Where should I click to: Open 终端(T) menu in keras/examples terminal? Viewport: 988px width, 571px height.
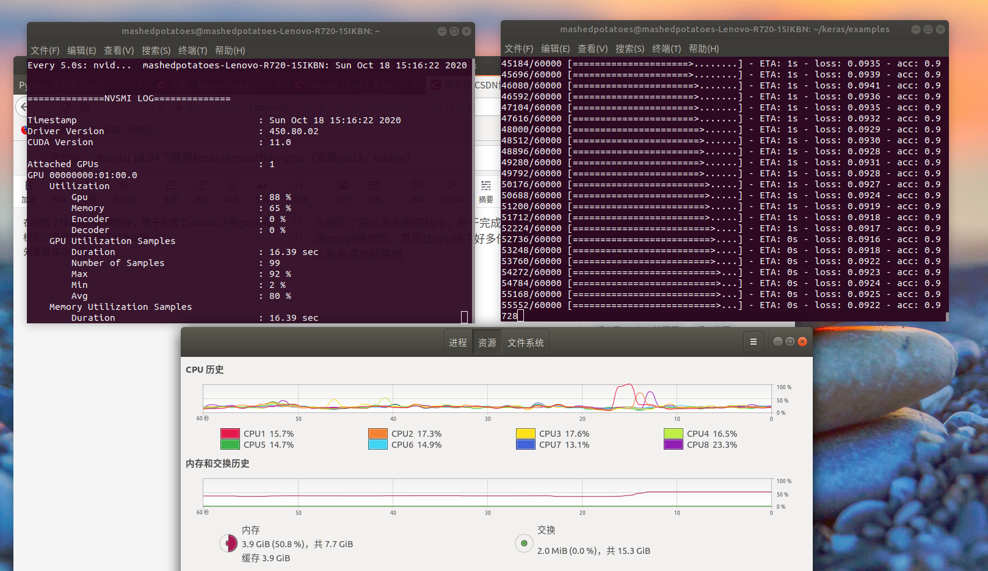point(666,49)
